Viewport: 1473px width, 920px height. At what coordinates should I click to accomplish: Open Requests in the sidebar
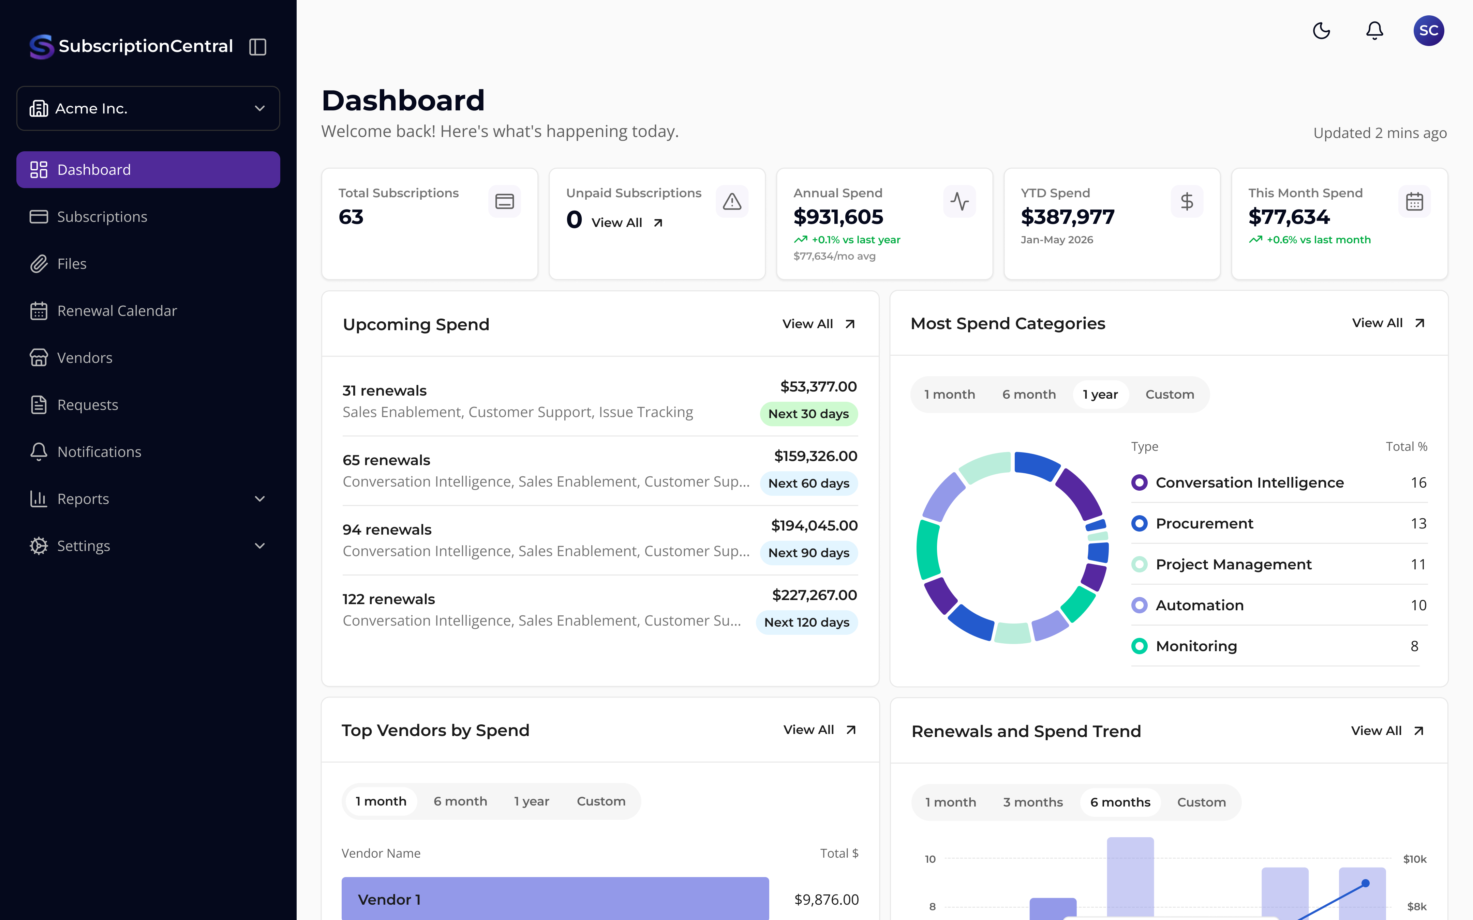coord(148,405)
